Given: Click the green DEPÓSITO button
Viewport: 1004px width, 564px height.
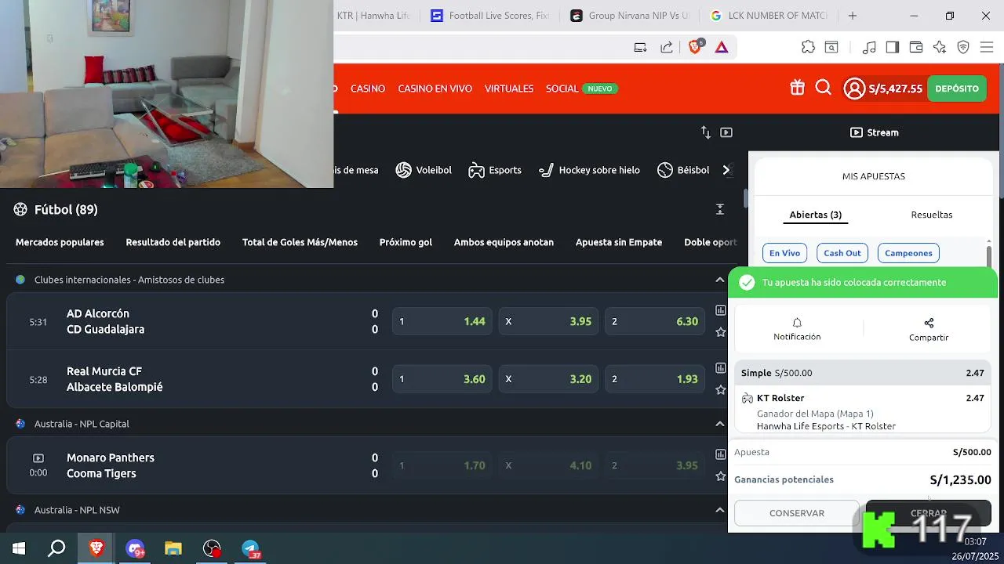Looking at the screenshot, I should point(957,89).
